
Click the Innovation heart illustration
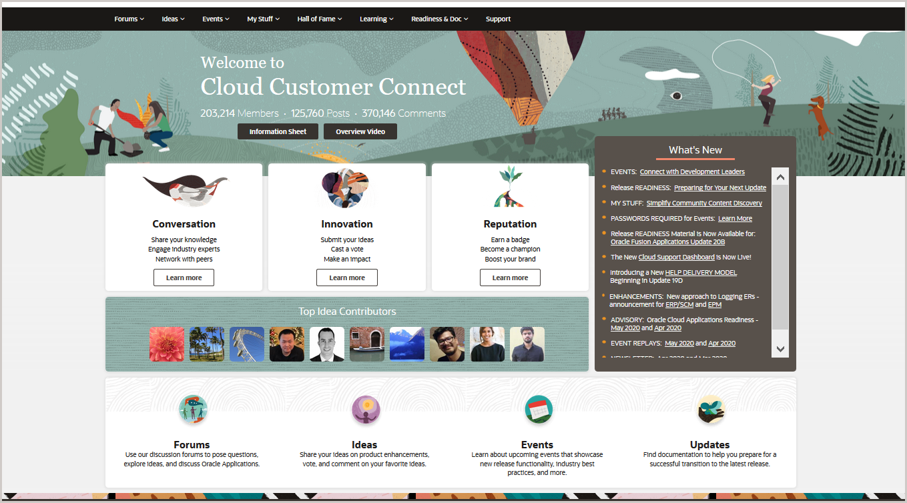tap(346, 188)
